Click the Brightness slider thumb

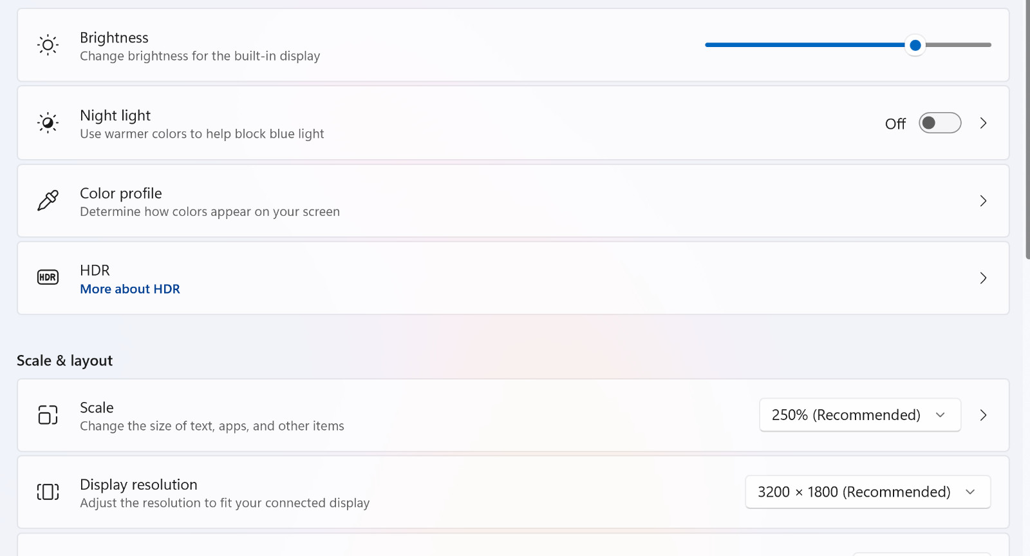point(915,45)
